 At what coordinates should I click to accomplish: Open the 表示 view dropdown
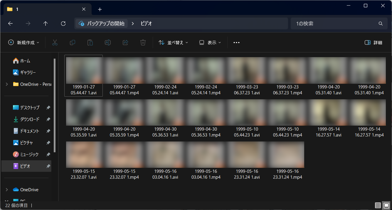coord(210,42)
